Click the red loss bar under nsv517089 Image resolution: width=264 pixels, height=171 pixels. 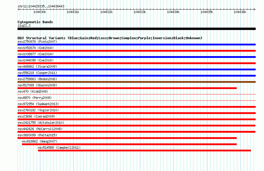click(127, 88)
